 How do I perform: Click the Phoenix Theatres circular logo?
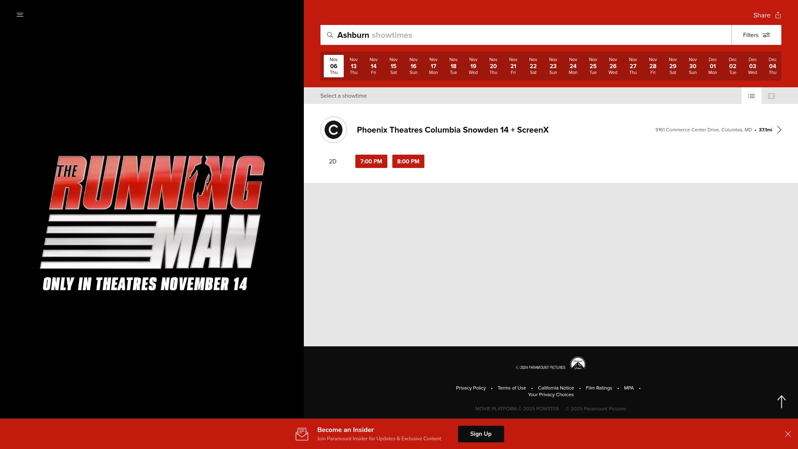pos(334,130)
